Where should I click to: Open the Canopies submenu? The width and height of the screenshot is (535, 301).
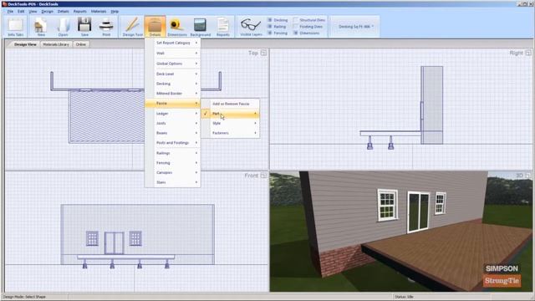(x=173, y=173)
